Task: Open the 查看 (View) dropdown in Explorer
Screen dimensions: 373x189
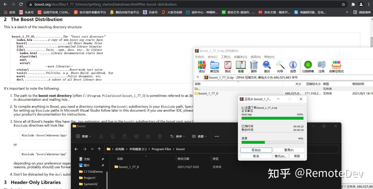Action: point(199,136)
